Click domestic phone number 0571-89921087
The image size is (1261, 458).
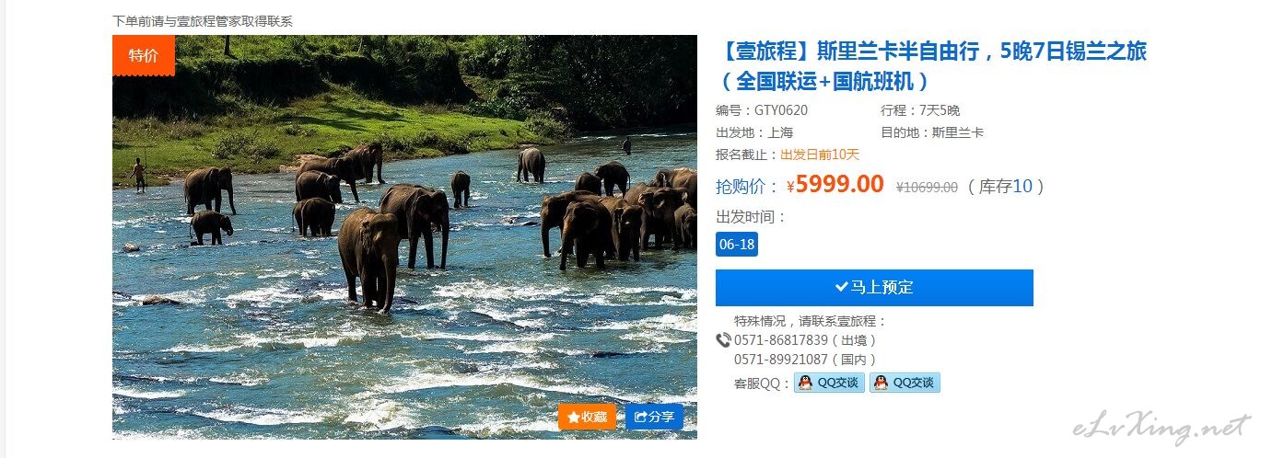click(x=781, y=360)
